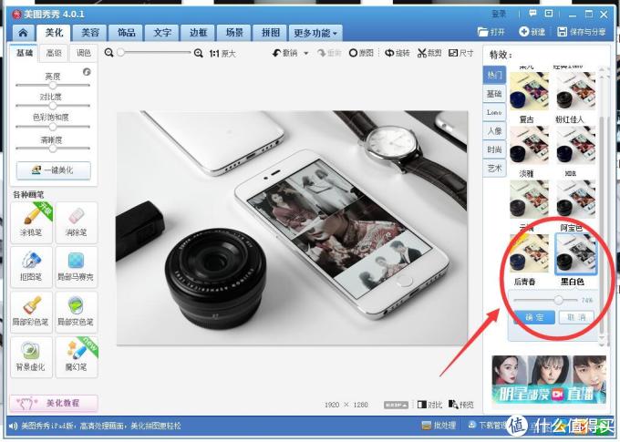Open the 美化教程 tutorial link
Image resolution: width=620 pixels, height=442 pixels.
click(54, 403)
